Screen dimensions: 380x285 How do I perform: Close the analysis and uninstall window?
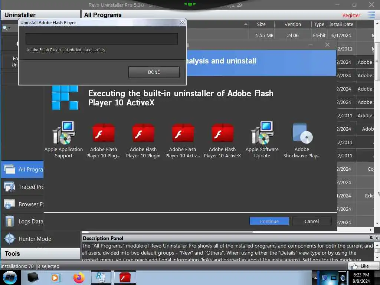pyautogui.click(x=327, y=45)
